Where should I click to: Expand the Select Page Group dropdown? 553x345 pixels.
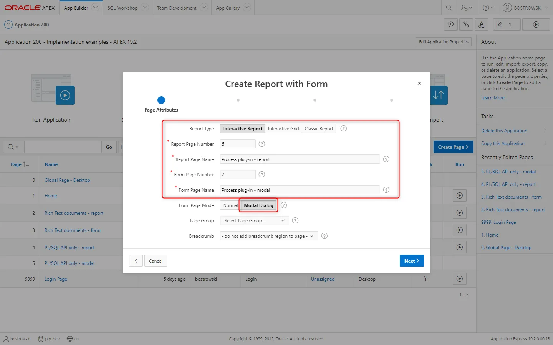[254, 221]
